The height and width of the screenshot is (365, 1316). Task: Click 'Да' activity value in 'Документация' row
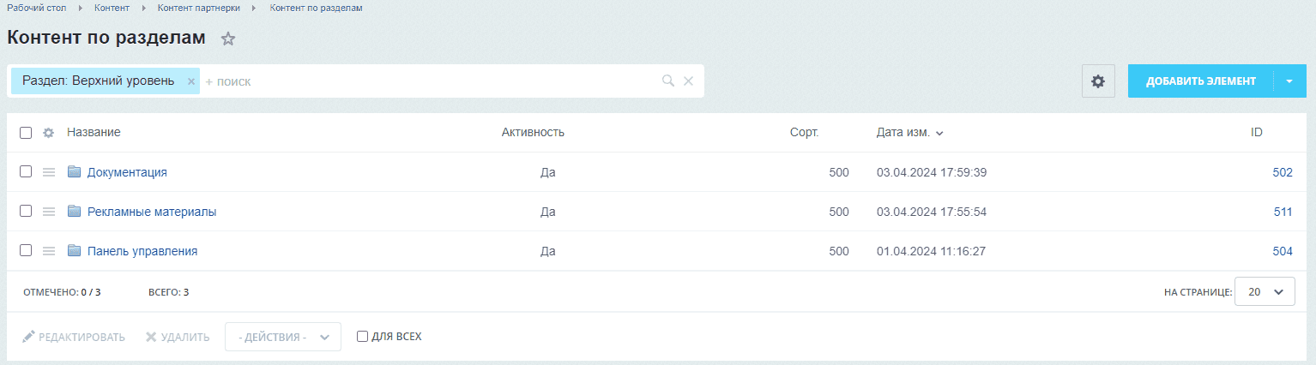click(x=548, y=172)
